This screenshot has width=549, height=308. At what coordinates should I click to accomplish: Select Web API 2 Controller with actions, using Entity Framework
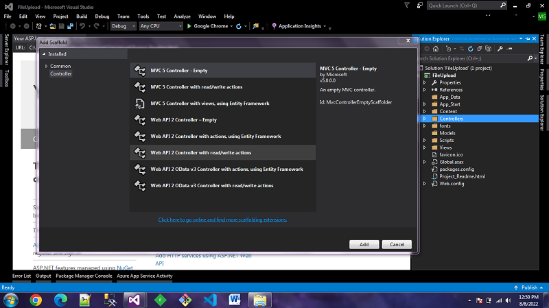222,136
